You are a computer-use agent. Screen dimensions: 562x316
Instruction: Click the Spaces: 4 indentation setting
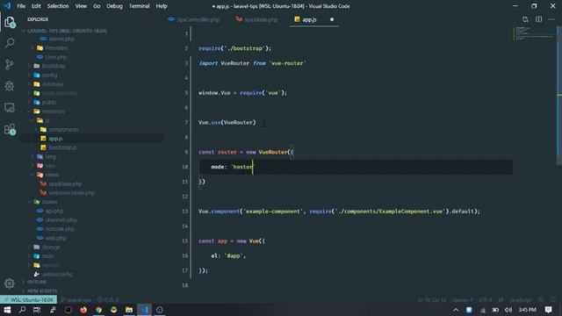[462, 300]
